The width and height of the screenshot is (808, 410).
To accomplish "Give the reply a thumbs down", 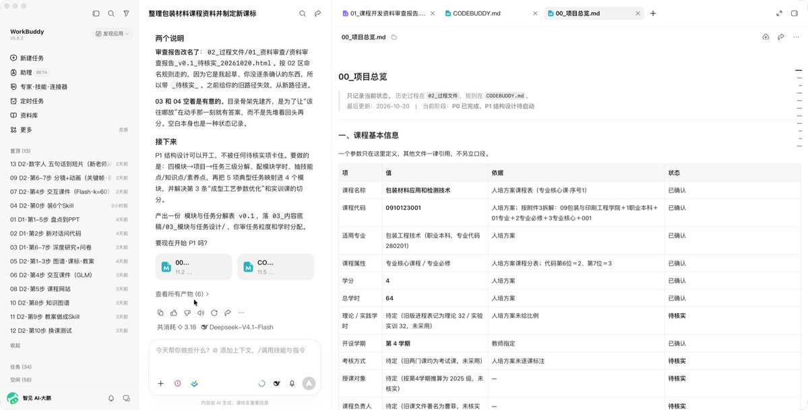I will (x=187, y=312).
